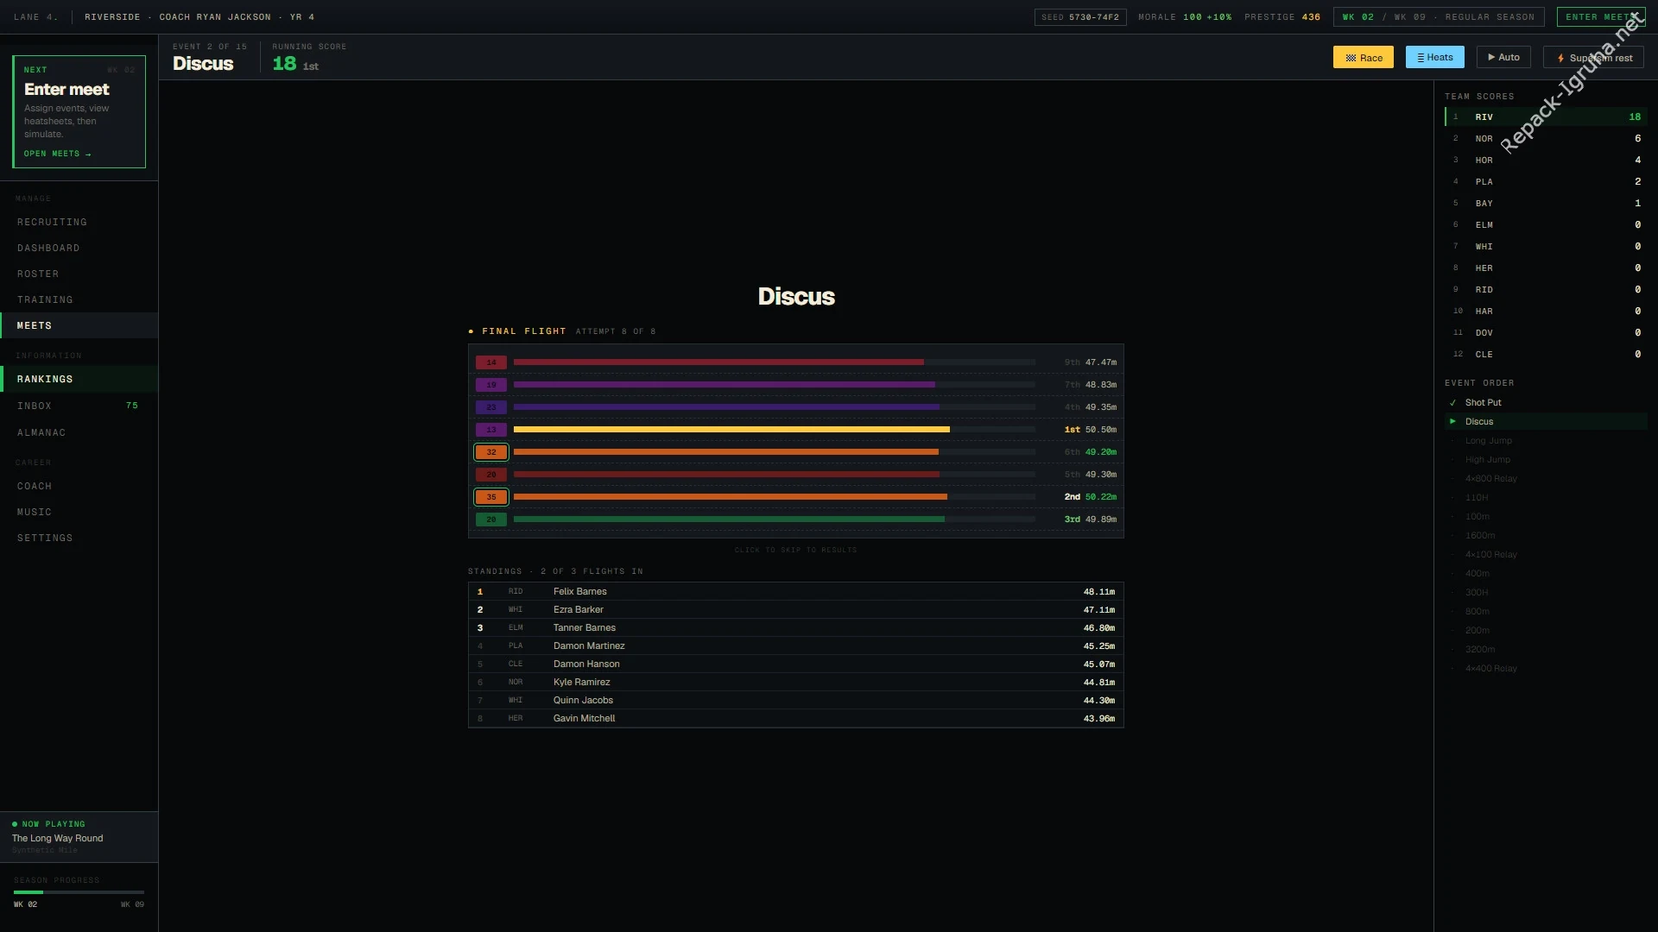Click the yellow Race button with checkered flag
Image resolution: width=1658 pixels, height=932 pixels.
(x=1363, y=58)
